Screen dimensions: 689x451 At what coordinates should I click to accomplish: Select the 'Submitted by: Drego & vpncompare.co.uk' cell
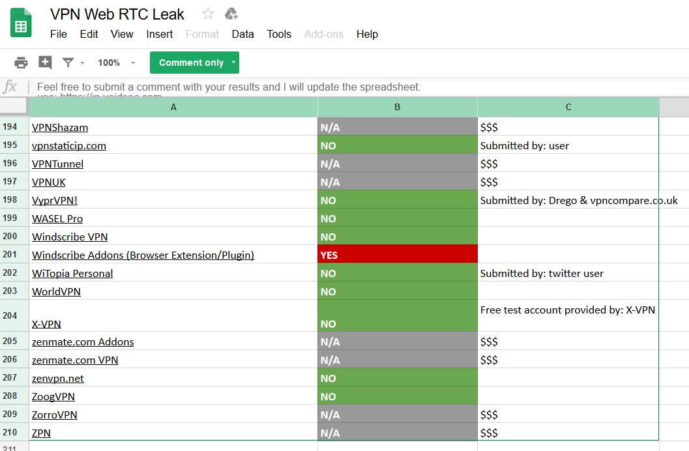click(x=568, y=200)
